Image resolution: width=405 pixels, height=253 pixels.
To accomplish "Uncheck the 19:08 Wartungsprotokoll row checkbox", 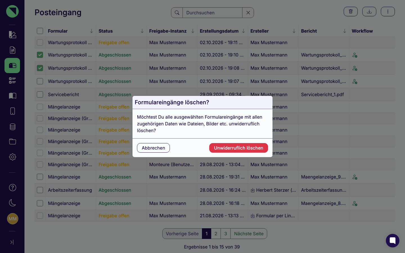I will coord(40,68).
